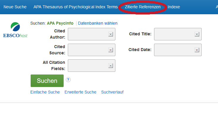
Task: Focus the Cited Title input field
Action: pyautogui.click(x=174, y=34)
